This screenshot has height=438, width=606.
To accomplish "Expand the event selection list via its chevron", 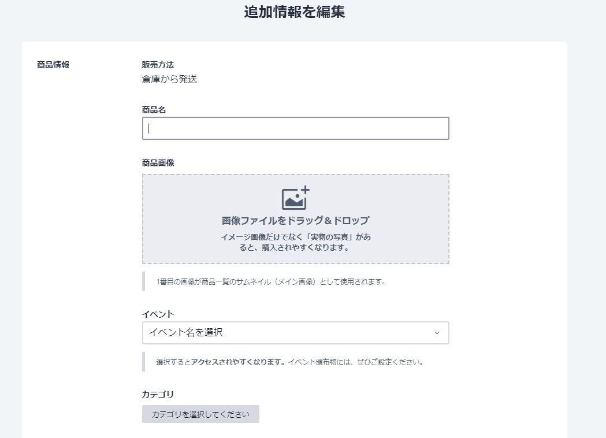I will pos(438,333).
